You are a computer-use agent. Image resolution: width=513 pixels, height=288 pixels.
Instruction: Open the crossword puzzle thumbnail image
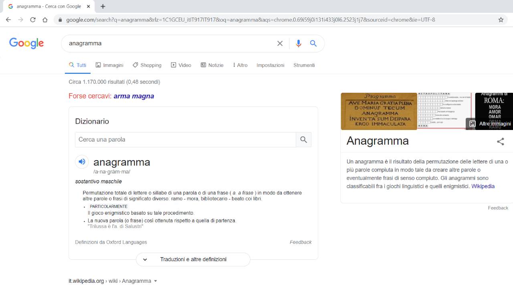(444, 110)
